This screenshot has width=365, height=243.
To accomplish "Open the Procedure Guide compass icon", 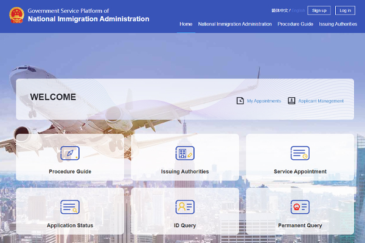I will click(70, 153).
